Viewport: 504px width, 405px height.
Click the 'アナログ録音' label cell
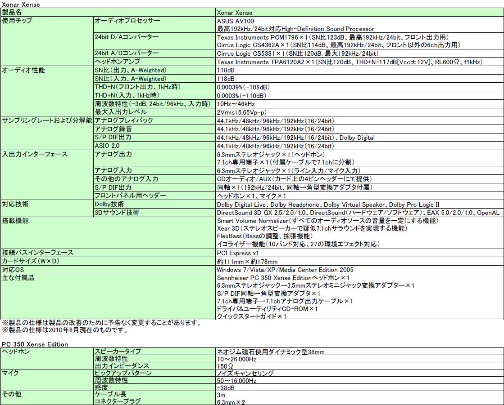154,129
